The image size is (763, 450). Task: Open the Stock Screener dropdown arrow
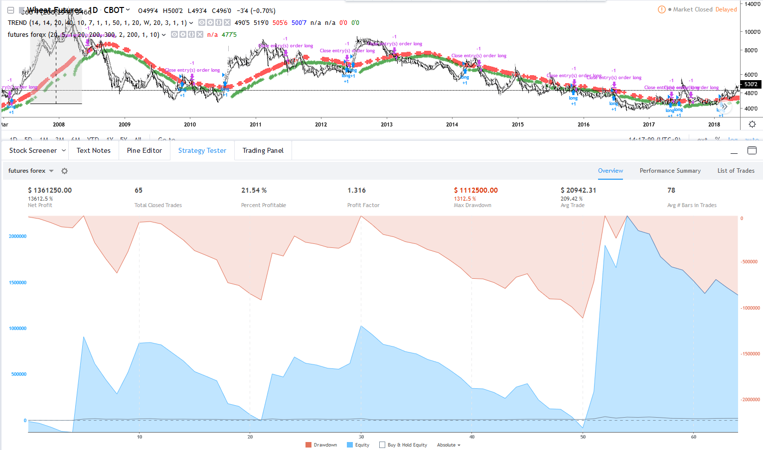(64, 150)
